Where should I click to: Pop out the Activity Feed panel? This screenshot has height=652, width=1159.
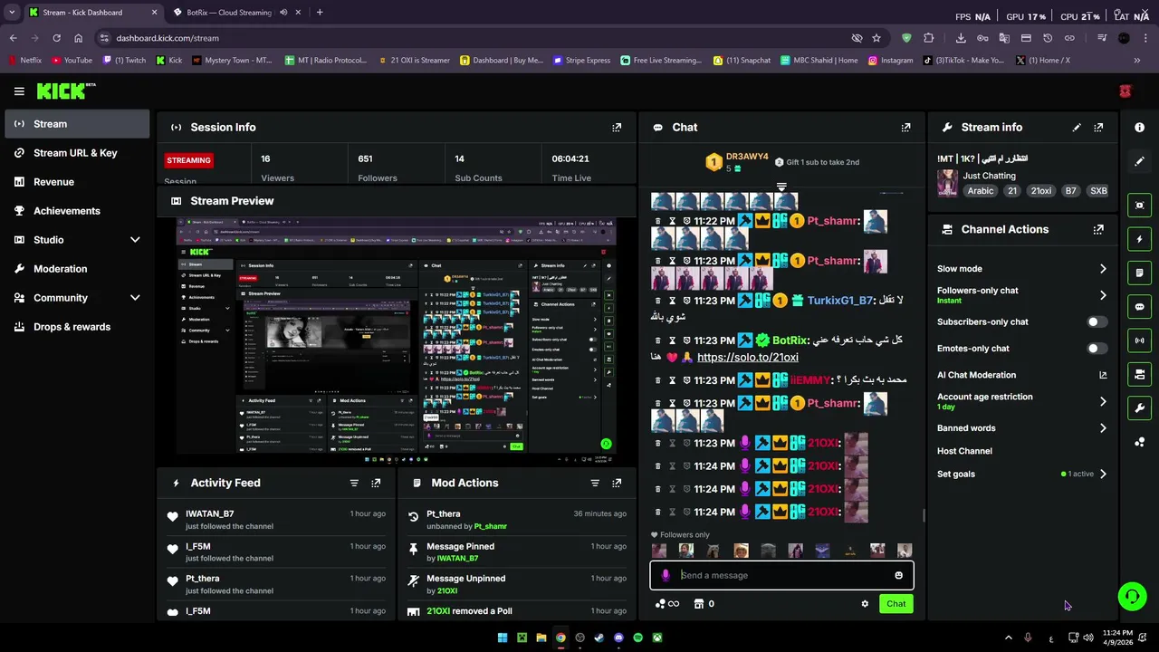[x=376, y=483]
